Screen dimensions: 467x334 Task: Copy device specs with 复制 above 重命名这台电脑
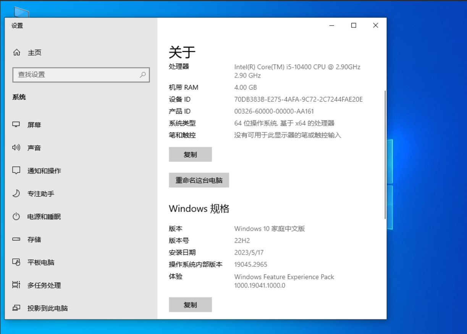(190, 155)
